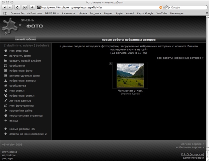Click the arrow icon next to загрузить фото
Image resolution: width=209 pixels, height=161 pixels.
[x=6, y=56]
